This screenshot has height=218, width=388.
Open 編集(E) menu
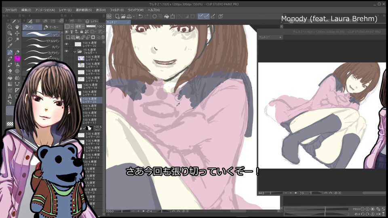(26, 10)
